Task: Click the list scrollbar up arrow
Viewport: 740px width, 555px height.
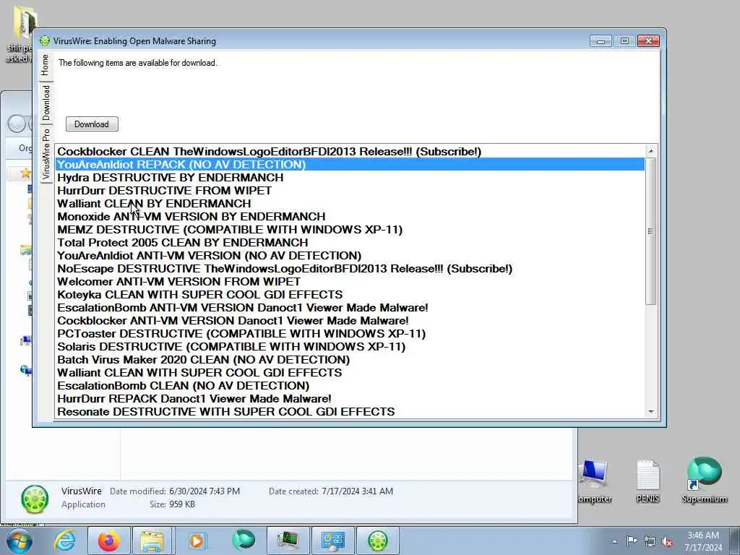Action: click(651, 151)
